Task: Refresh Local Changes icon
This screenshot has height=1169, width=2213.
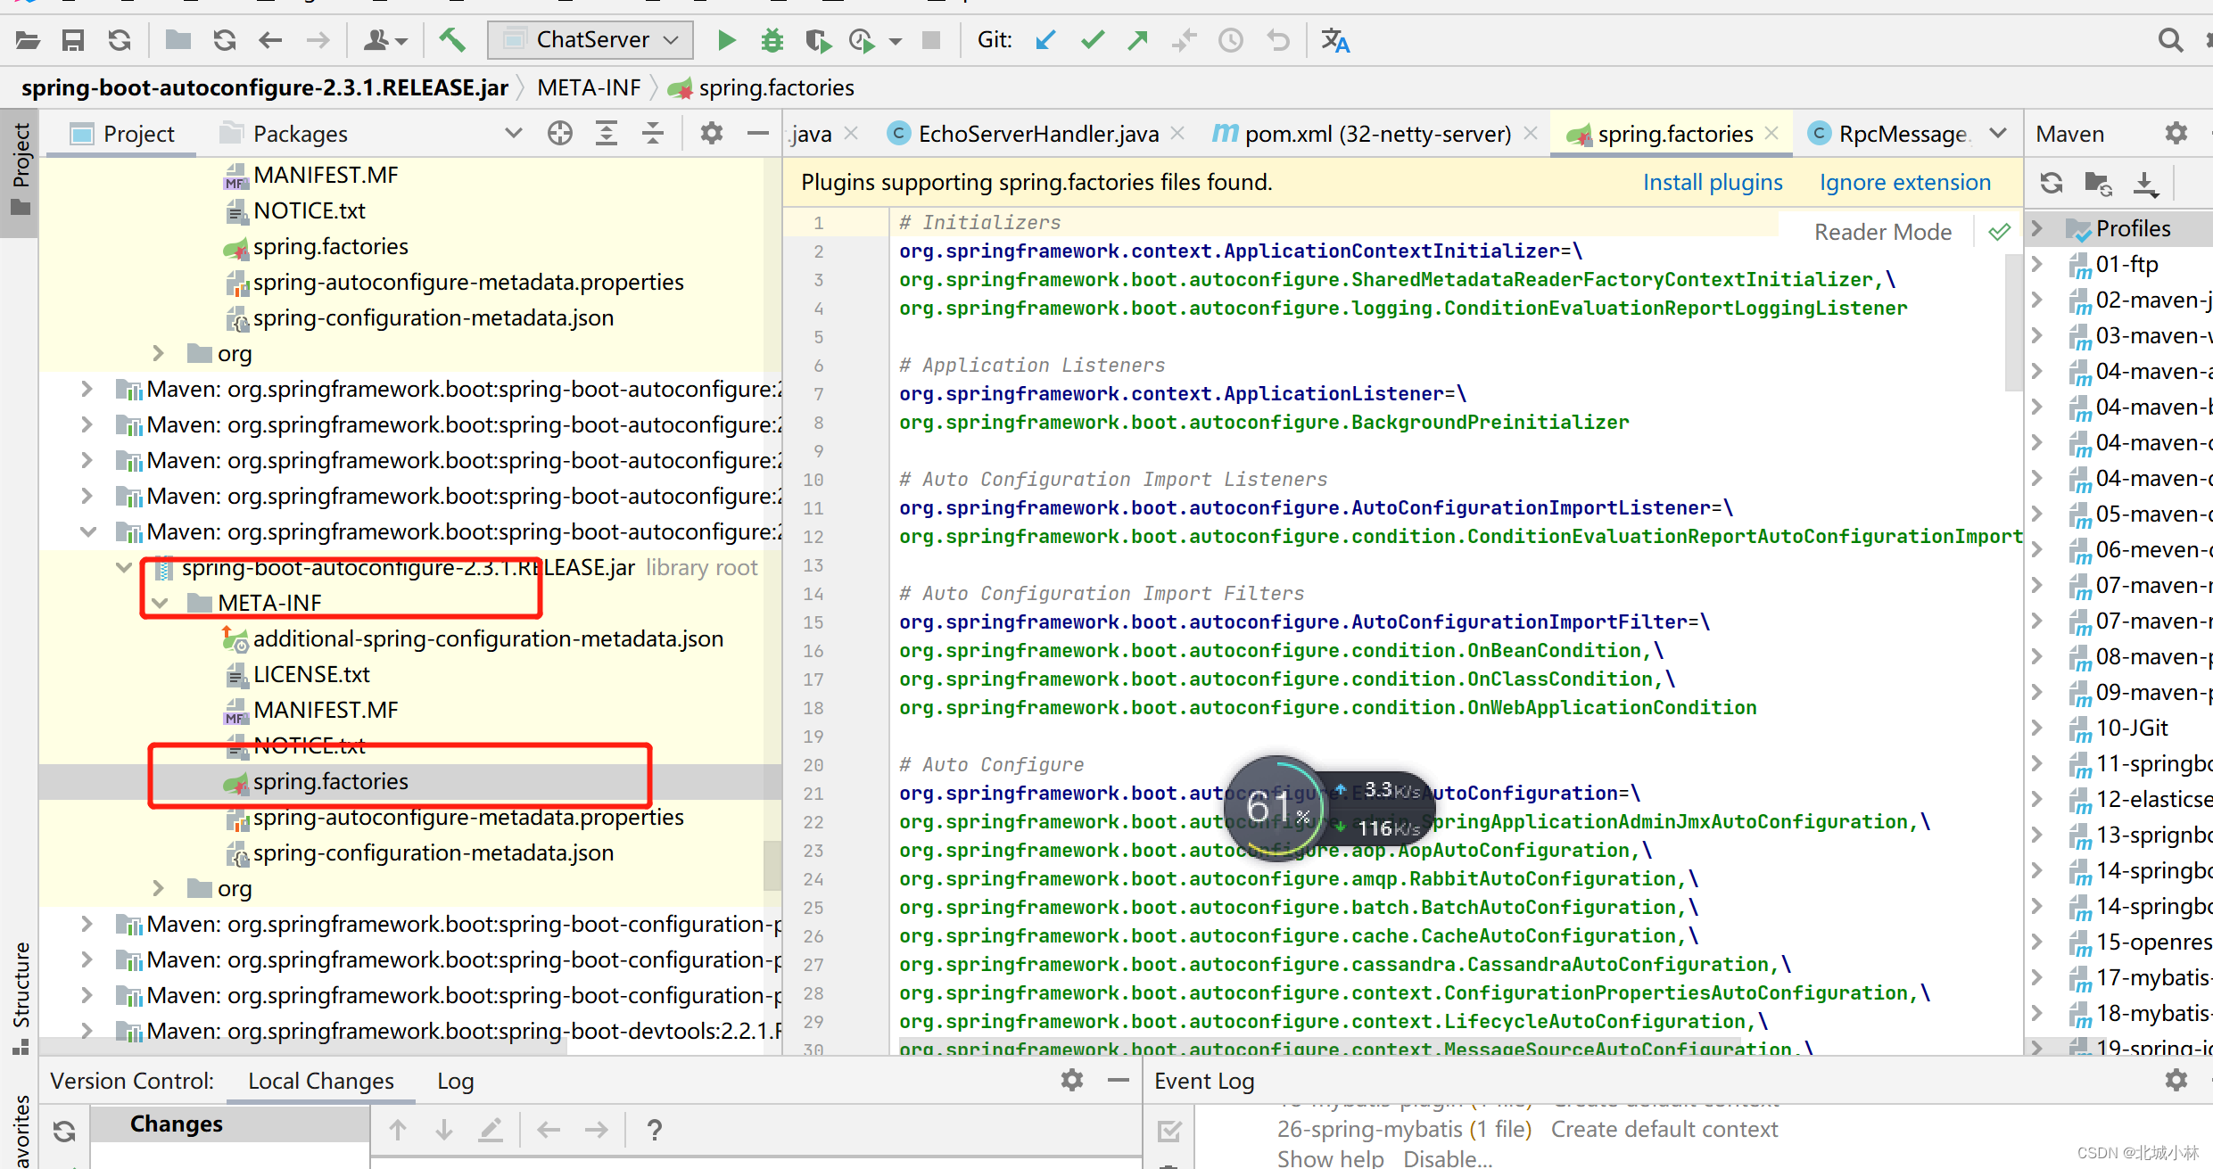Action: click(x=64, y=1131)
